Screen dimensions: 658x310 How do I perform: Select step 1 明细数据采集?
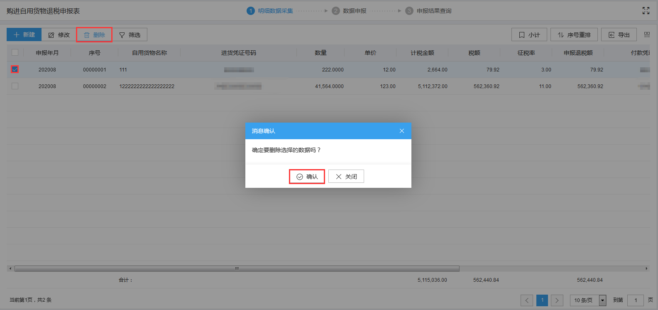270,11
